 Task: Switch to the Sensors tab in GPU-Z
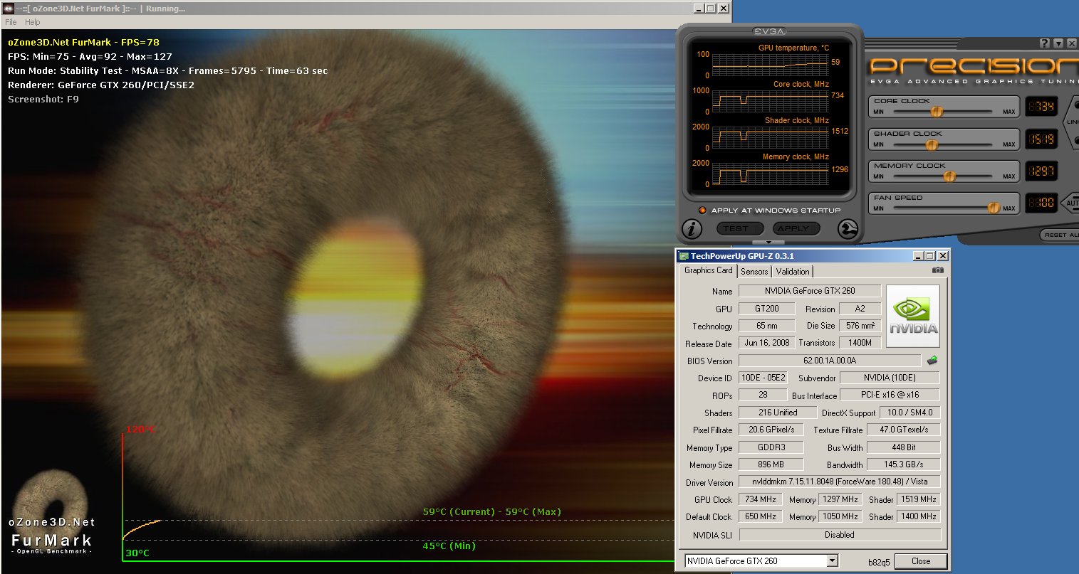click(x=754, y=271)
